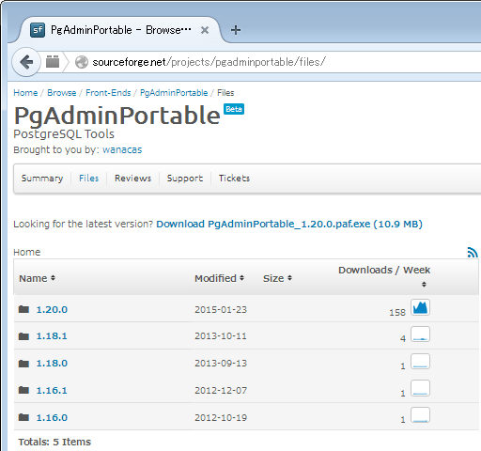Screen dimensions: 481x451
Task: View download stats chart for 1.16.0
Action: tap(420, 415)
